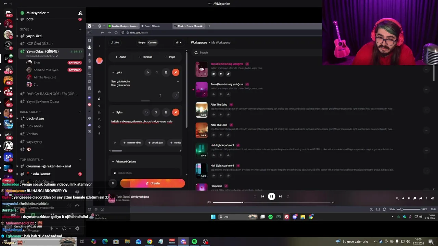Undo changes in the Styles section
438x246 pixels.
146,112
